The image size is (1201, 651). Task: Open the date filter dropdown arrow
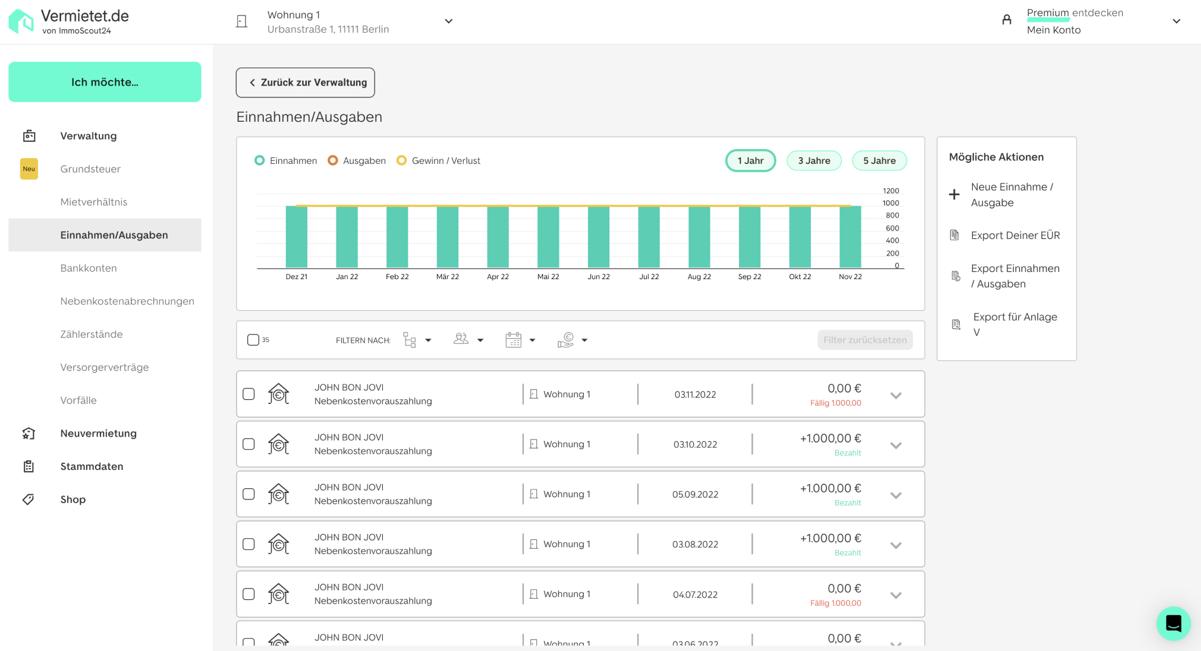pos(532,340)
